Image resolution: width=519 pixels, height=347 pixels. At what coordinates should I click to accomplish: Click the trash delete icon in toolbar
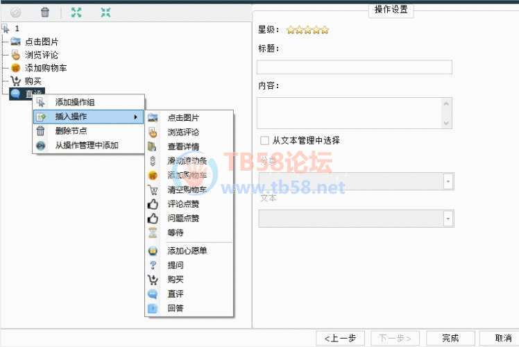click(45, 12)
